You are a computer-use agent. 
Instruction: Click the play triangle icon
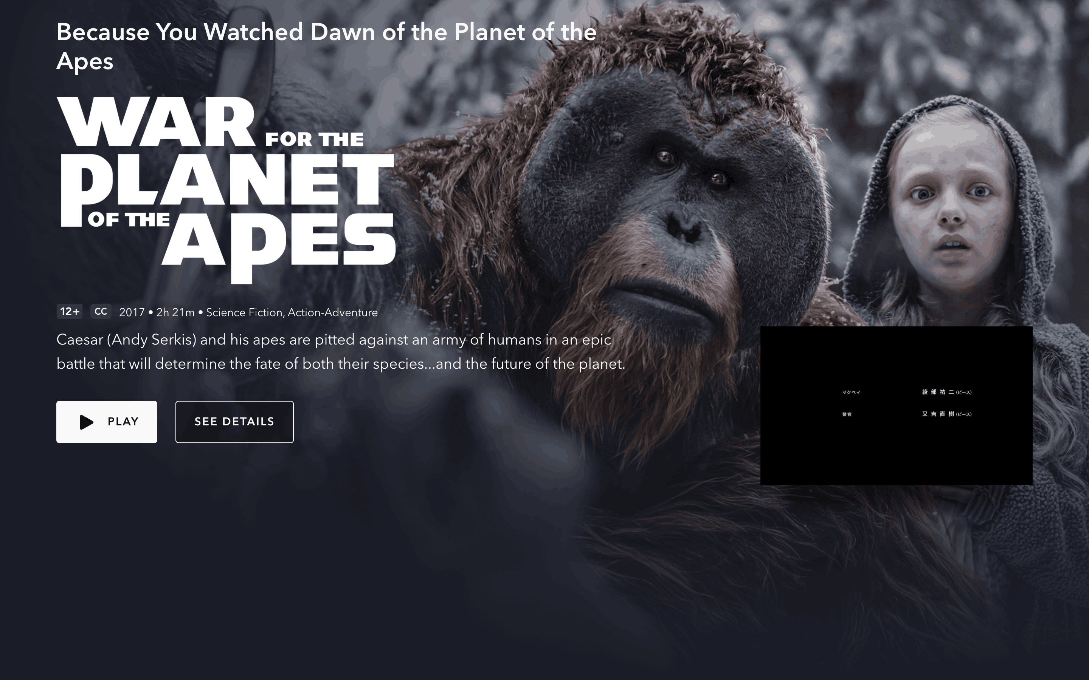point(86,422)
